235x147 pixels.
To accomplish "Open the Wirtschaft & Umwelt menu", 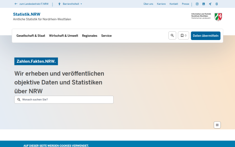I will click(x=63, y=36).
